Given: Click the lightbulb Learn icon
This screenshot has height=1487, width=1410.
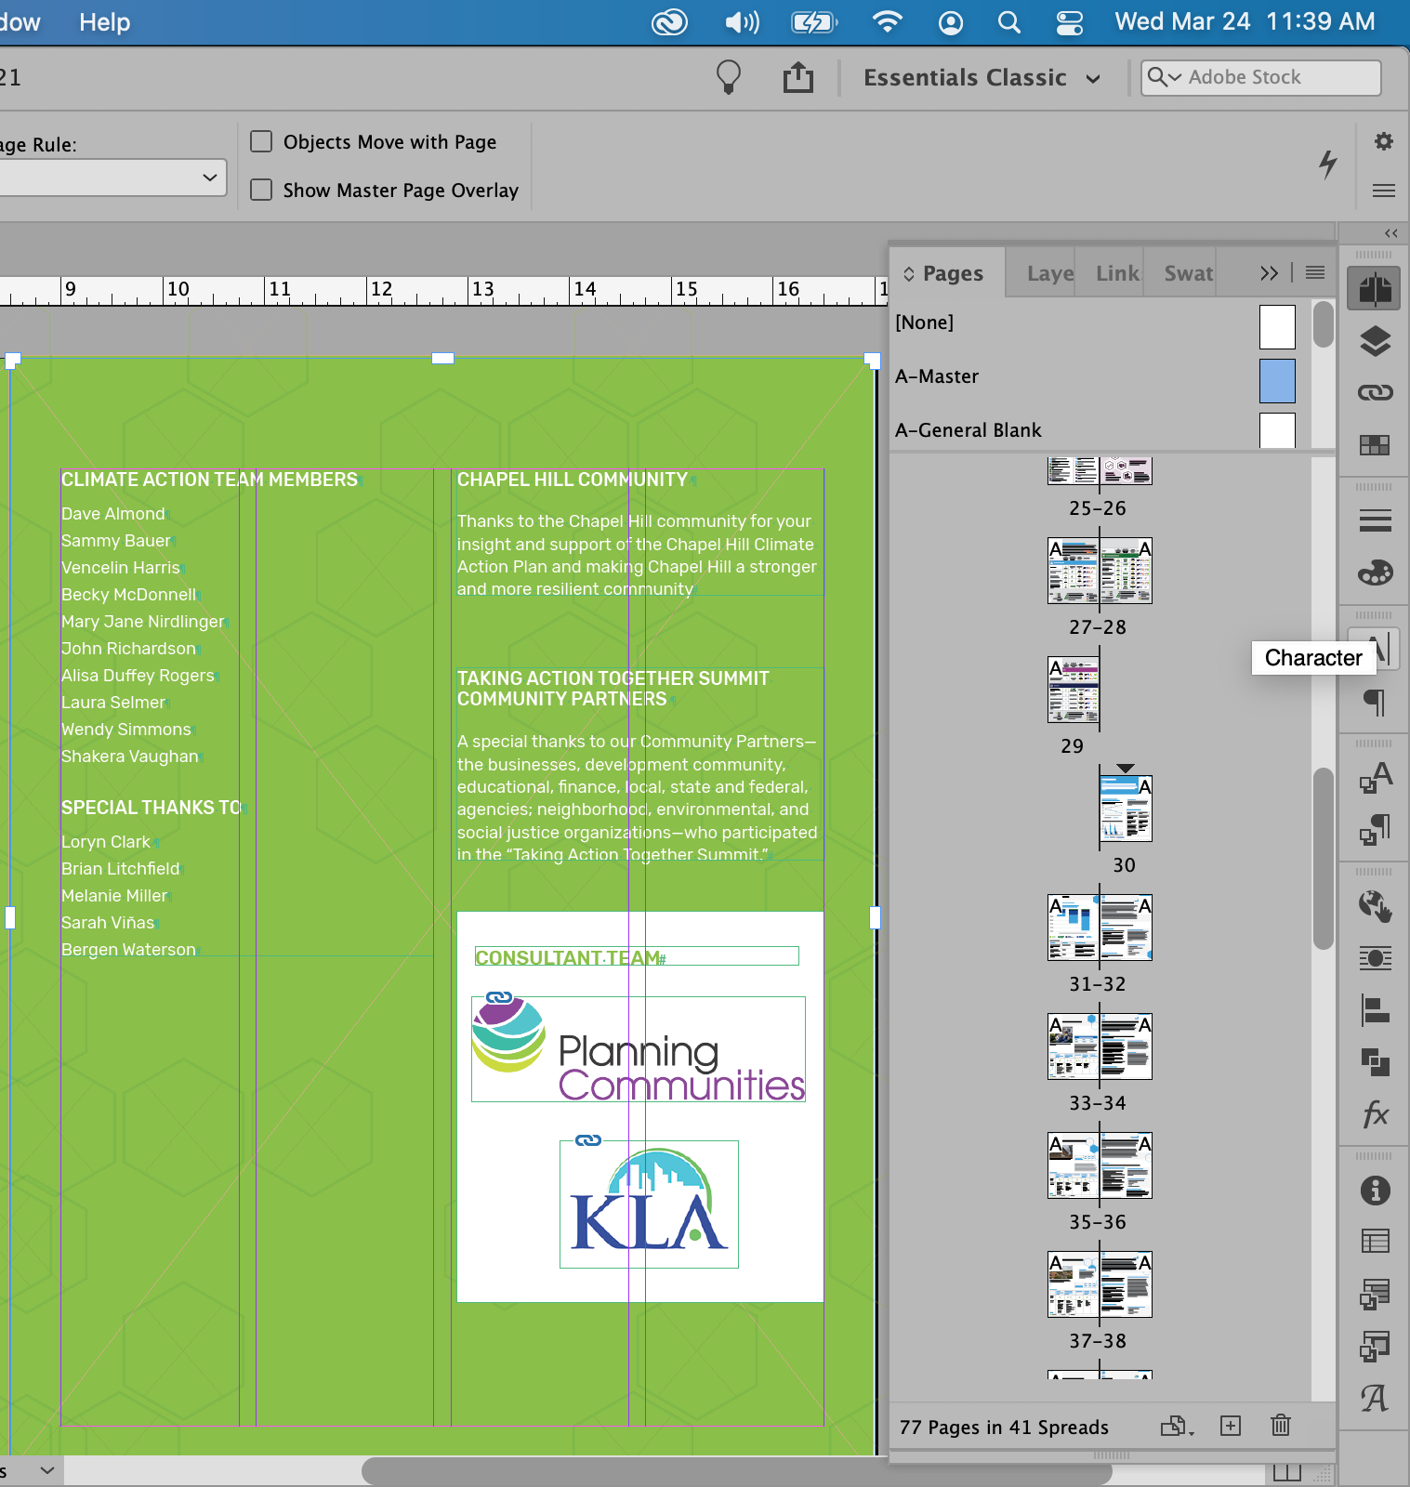Looking at the screenshot, I should click(729, 77).
